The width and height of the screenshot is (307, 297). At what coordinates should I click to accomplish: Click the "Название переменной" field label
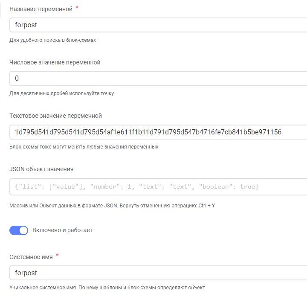point(41,9)
